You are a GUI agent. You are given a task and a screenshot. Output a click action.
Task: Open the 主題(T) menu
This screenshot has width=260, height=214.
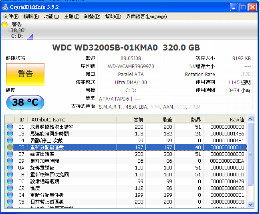72,16
